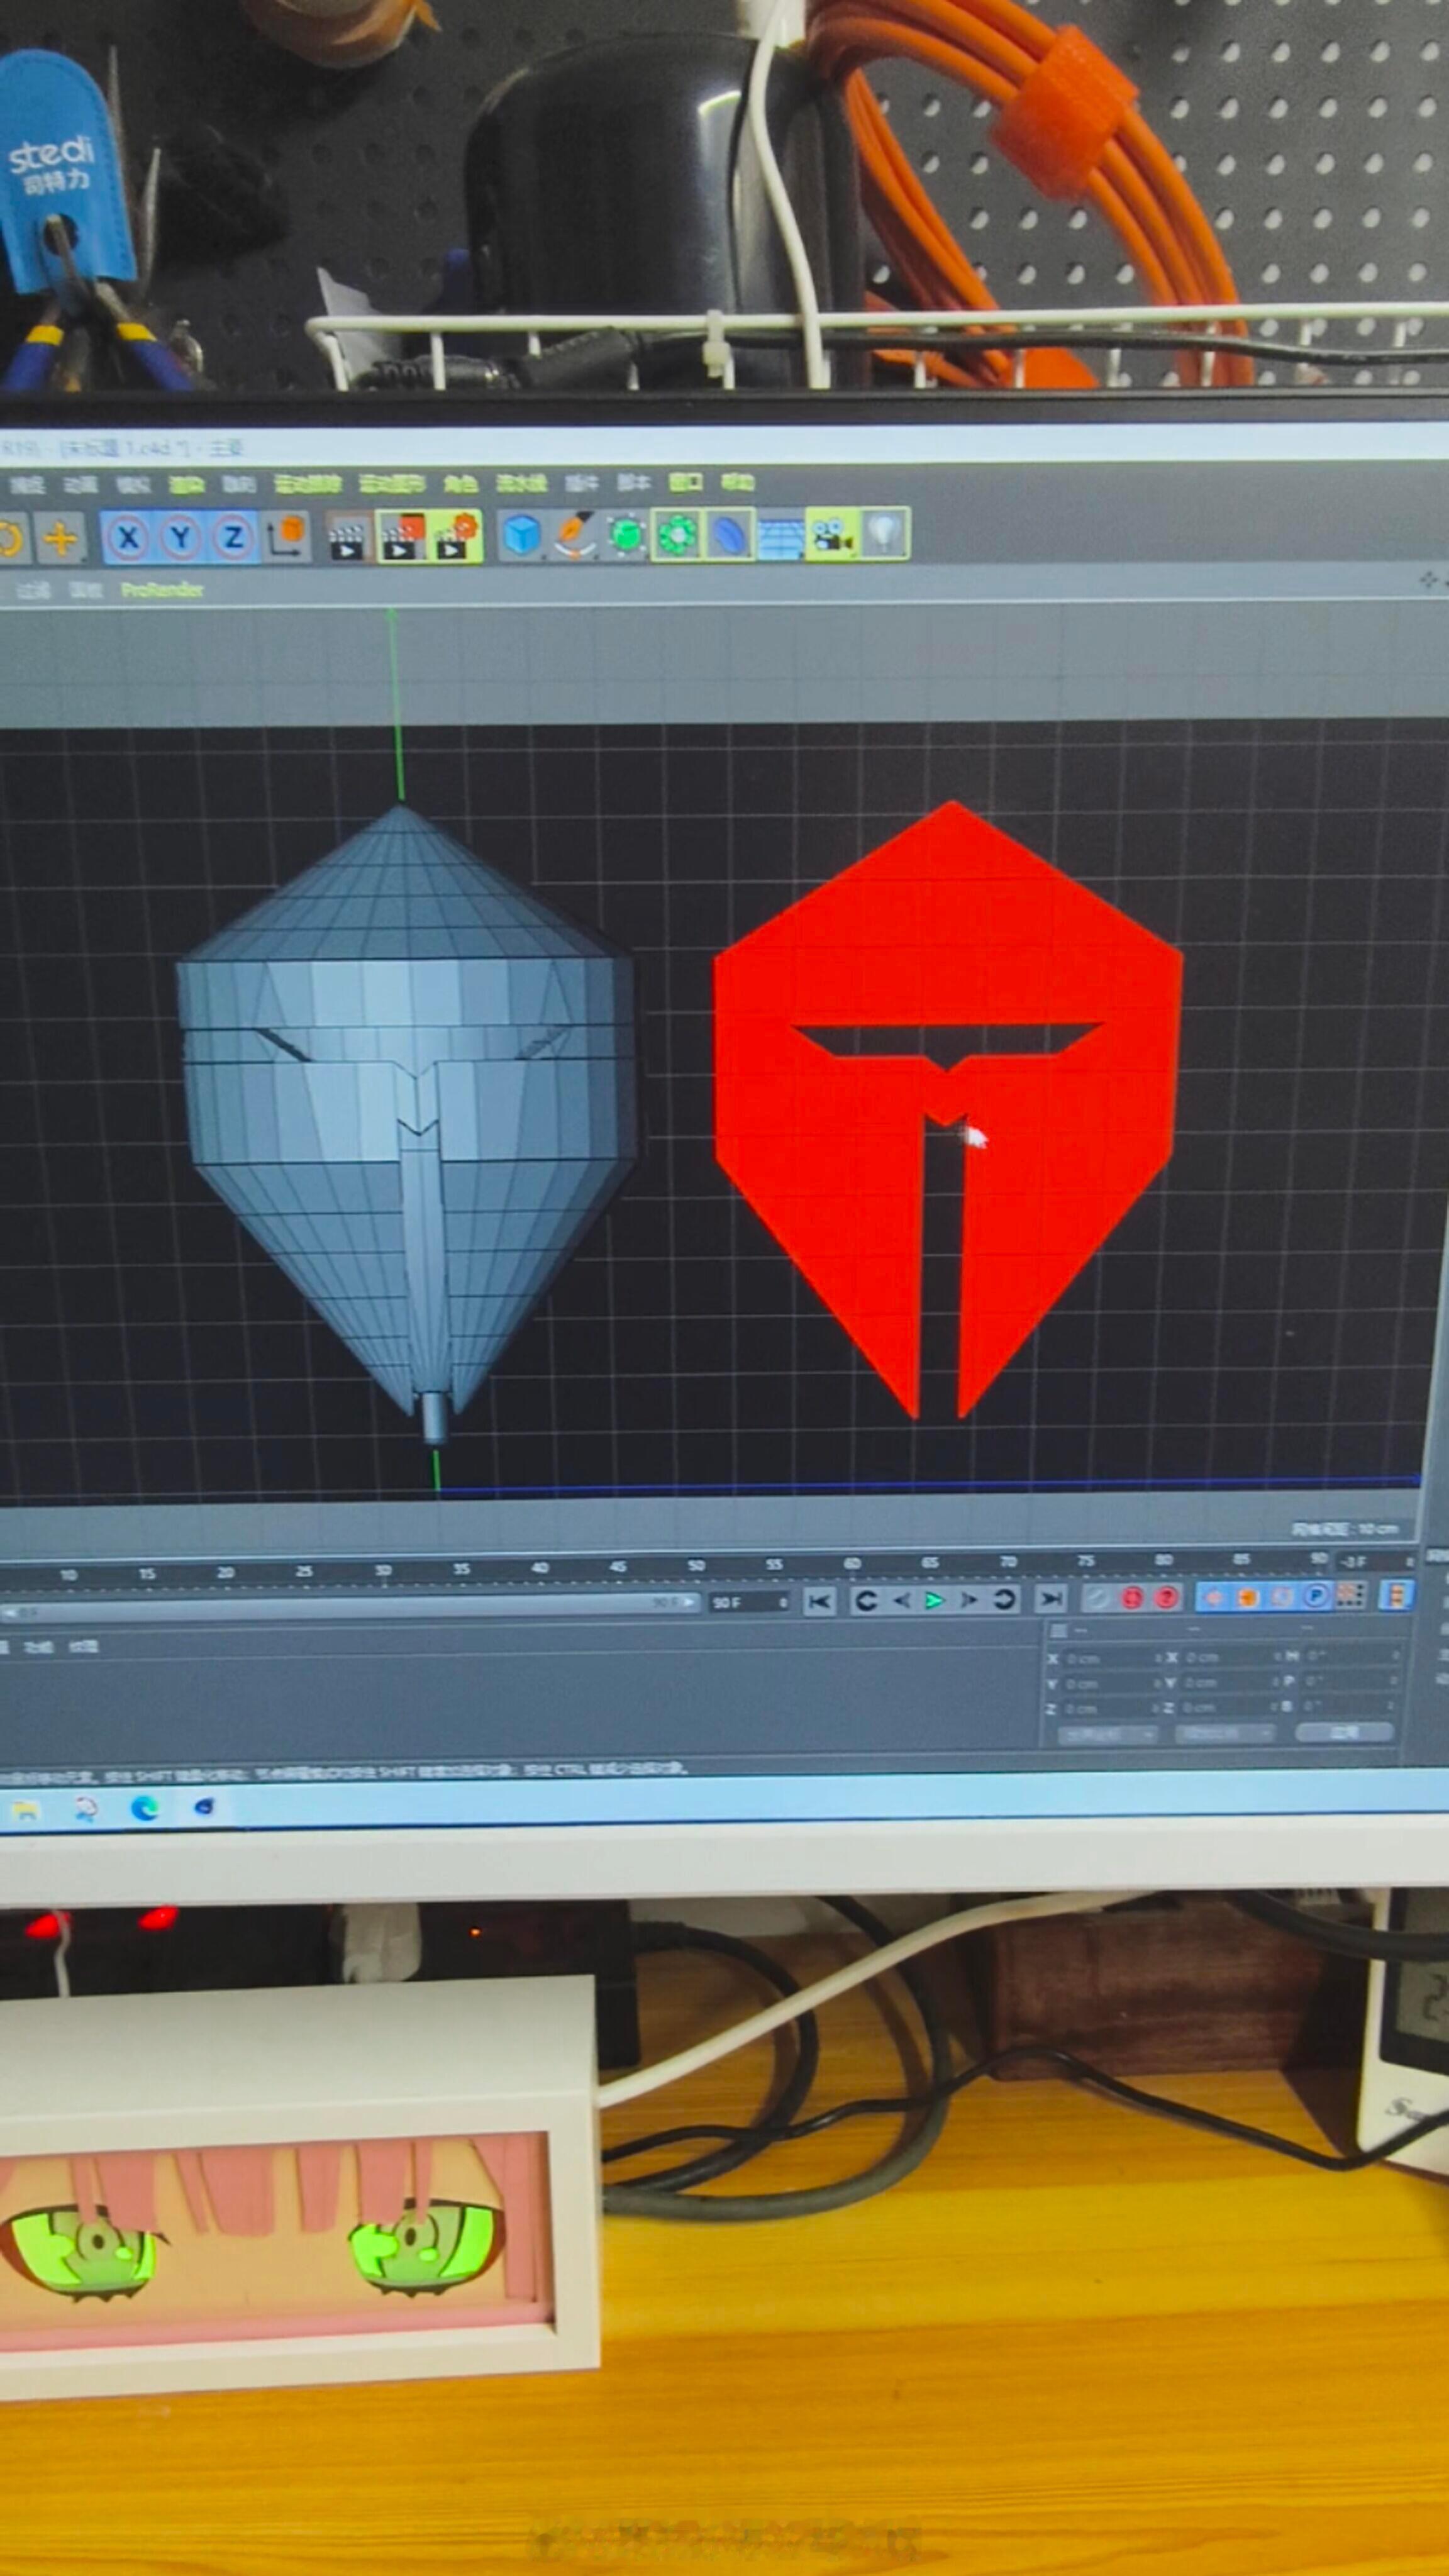Open the 纹理 (Texture) material manager menu

pyautogui.click(x=84, y=1646)
